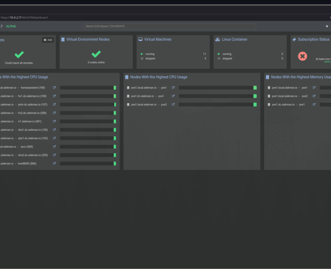
Task: Click the ALPHA version label
Action: click(11, 26)
